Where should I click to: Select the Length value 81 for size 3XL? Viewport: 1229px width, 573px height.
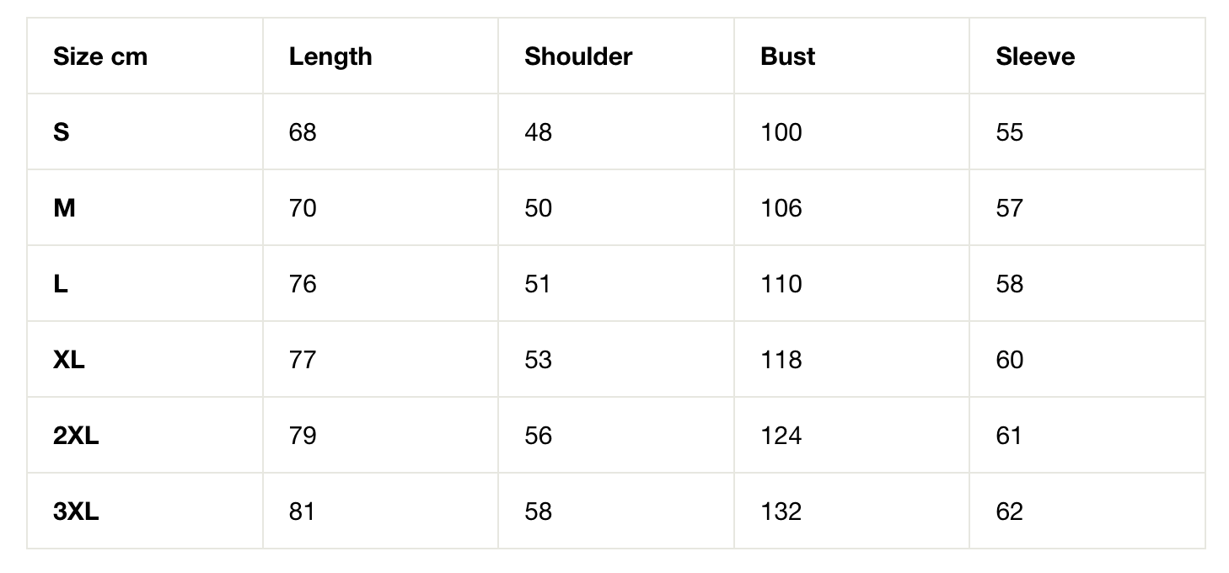[x=302, y=511]
